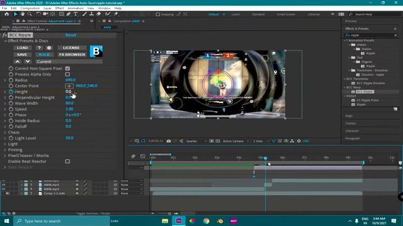Open the Layer menu
The height and width of the screenshot is (226, 403).
coord(47,8)
